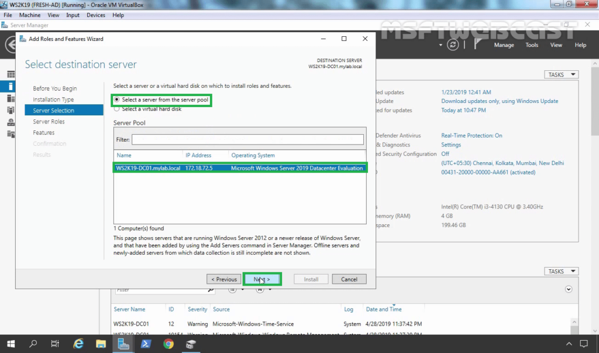Switch to Server Manager taskbar icon

click(123, 344)
